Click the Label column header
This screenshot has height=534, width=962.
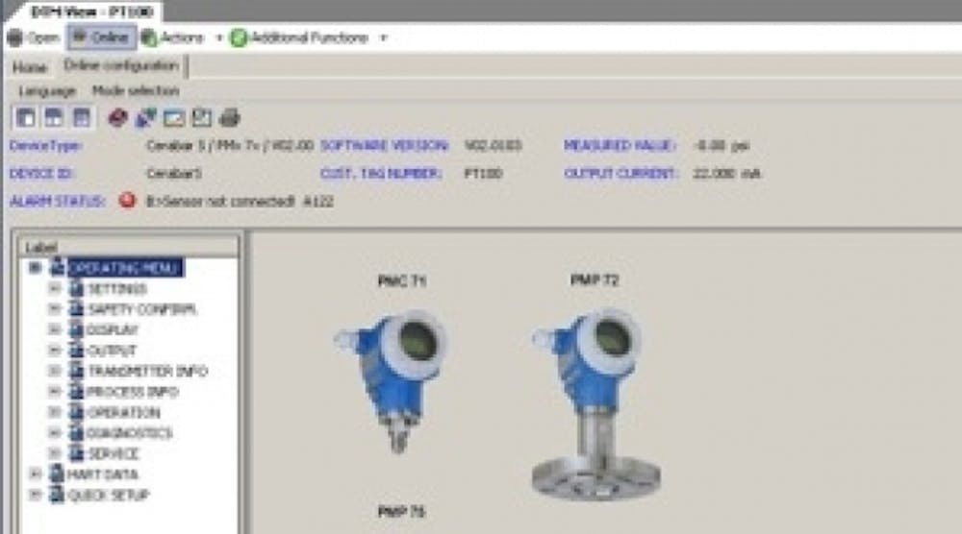tap(128, 247)
